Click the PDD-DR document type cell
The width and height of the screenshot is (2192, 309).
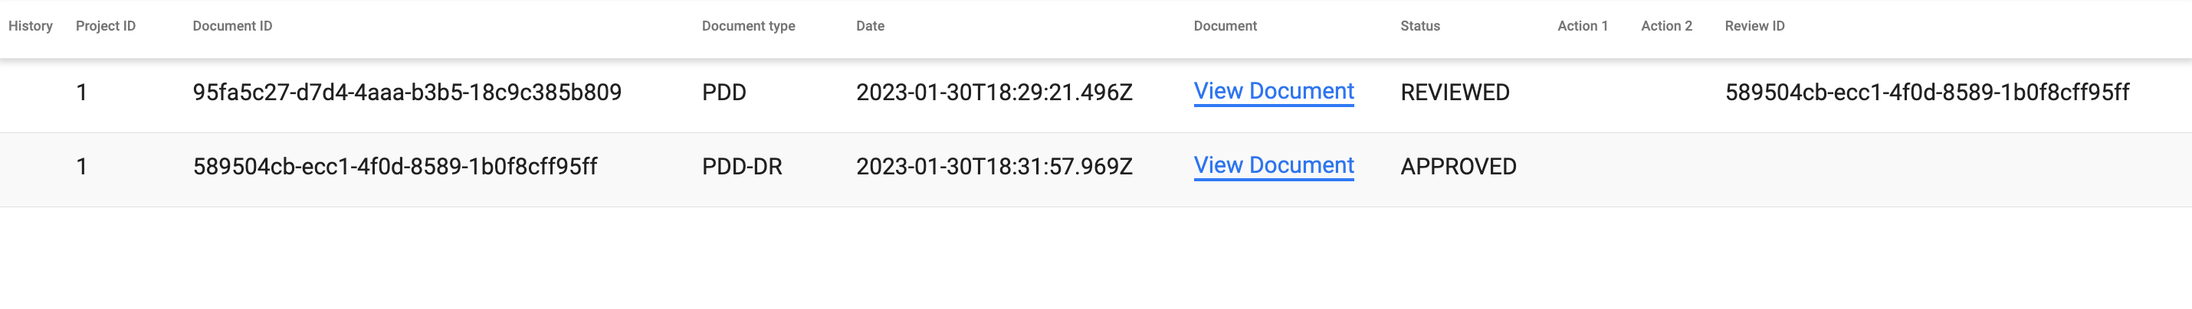coord(741,167)
